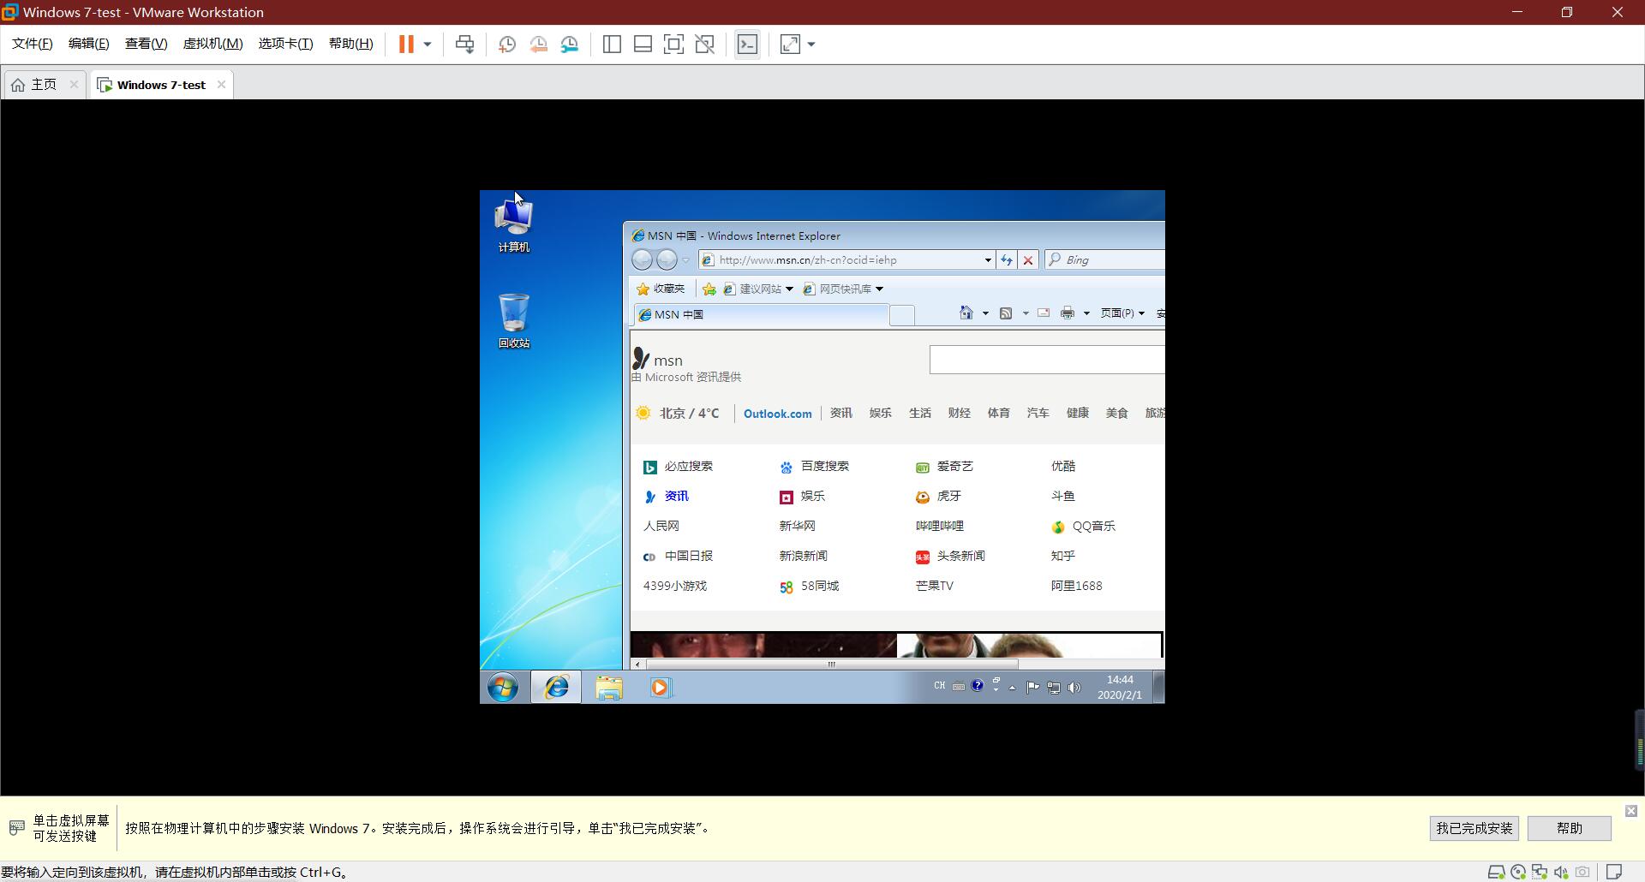Open the 编辑(E) menu
Image resolution: width=1645 pixels, height=882 pixels.
coord(88,44)
